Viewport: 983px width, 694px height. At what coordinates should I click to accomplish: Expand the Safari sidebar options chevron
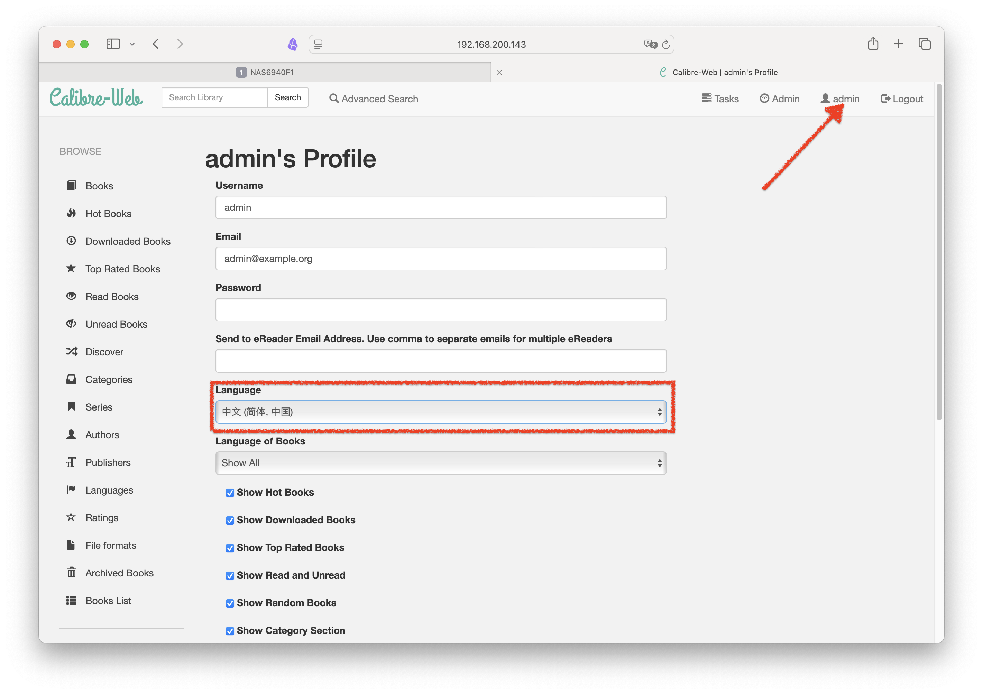click(x=132, y=44)
